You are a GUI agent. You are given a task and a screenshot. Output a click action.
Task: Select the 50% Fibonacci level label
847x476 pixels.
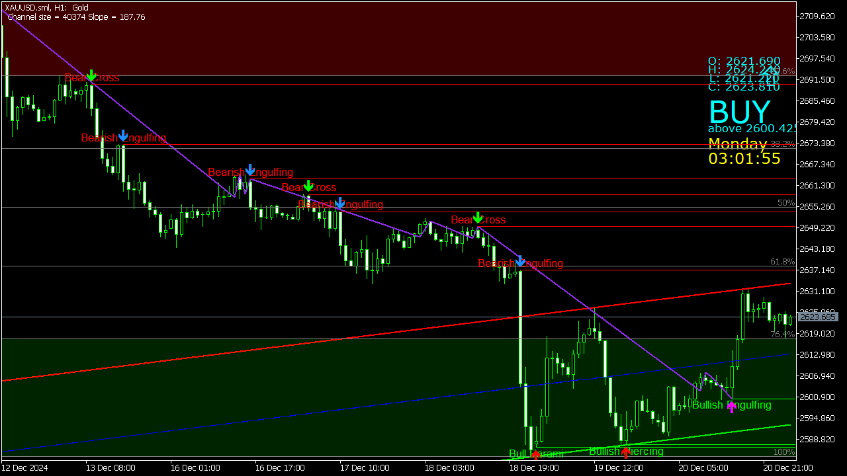[x=785, y=203]
